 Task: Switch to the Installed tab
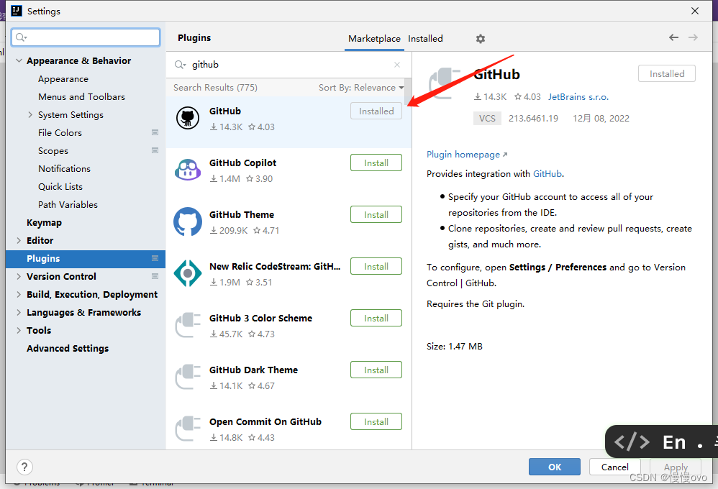[425, 38]
